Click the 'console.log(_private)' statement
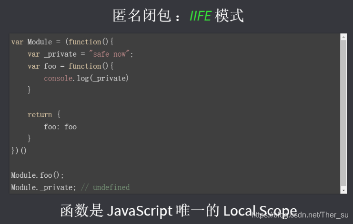The height and width of the screenshot is (224, 353). tap(86, 78)
